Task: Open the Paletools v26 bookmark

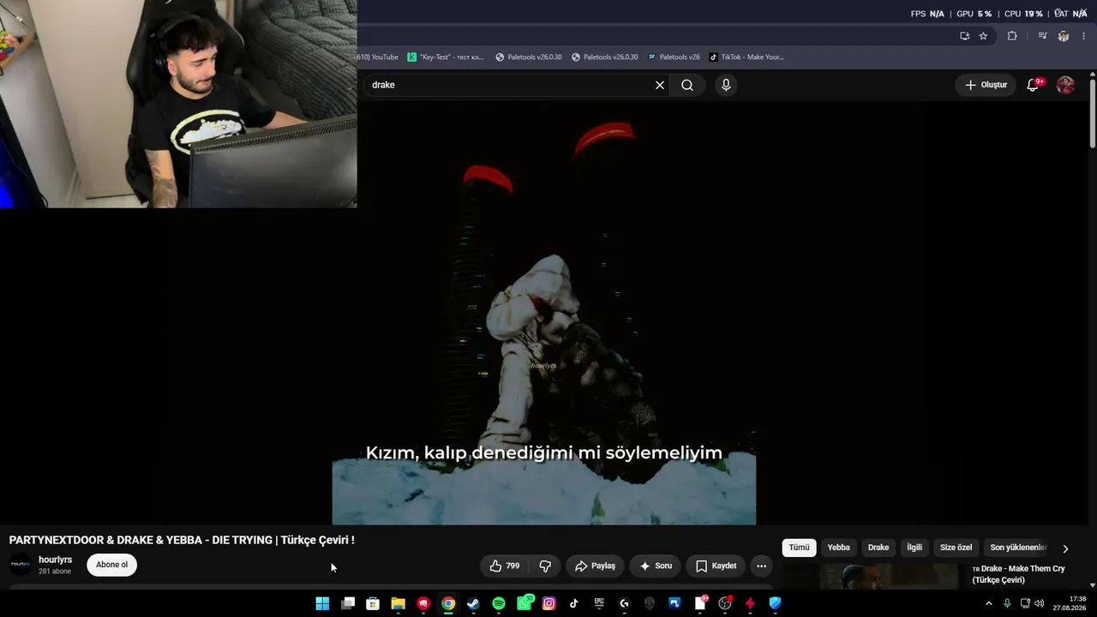Action: [674, 57]
